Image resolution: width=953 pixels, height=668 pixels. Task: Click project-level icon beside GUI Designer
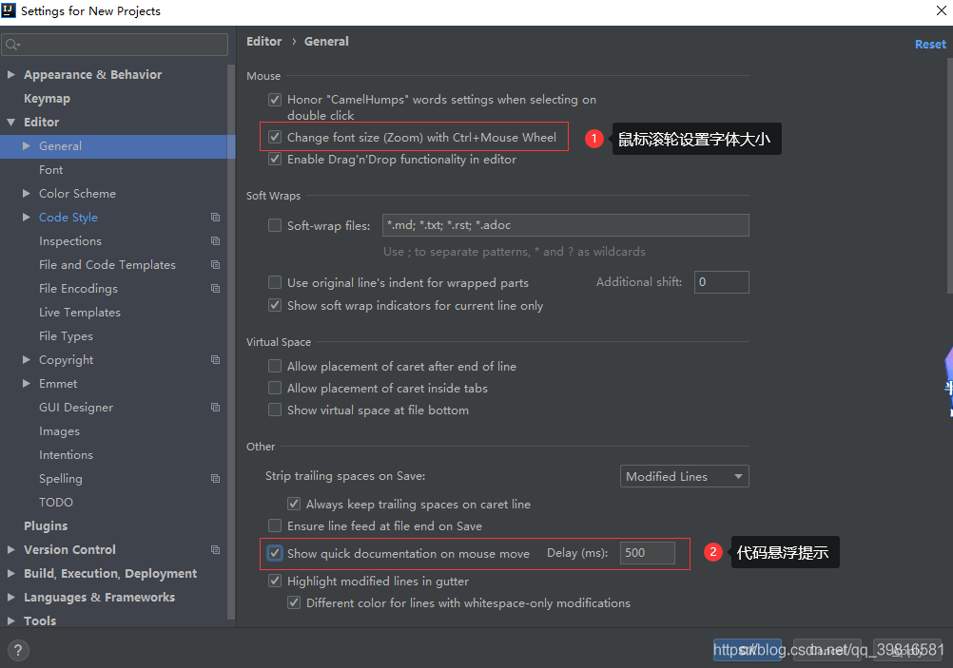215,408
